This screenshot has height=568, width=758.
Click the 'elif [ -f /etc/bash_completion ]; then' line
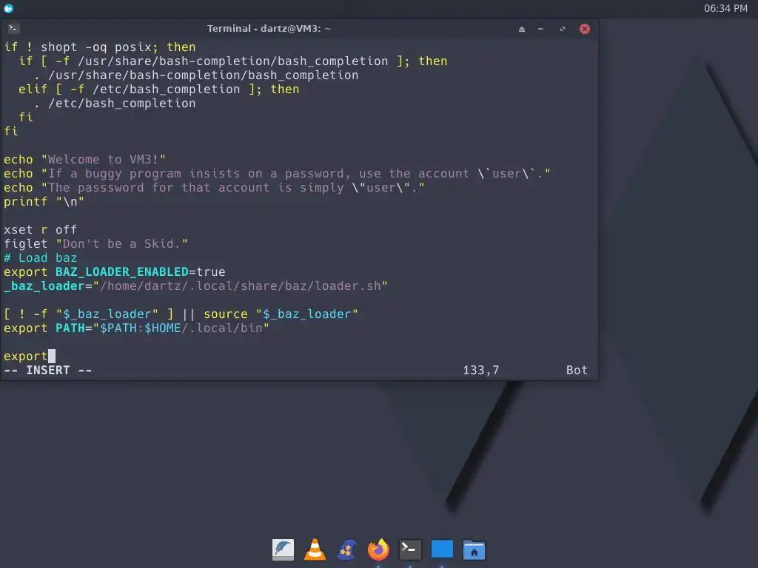point(158,89)
